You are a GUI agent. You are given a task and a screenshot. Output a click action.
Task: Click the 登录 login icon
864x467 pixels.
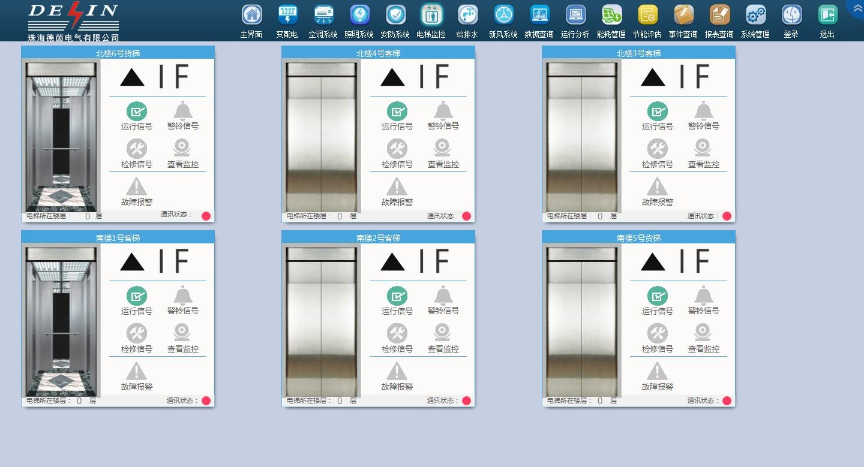pos(791,15)
